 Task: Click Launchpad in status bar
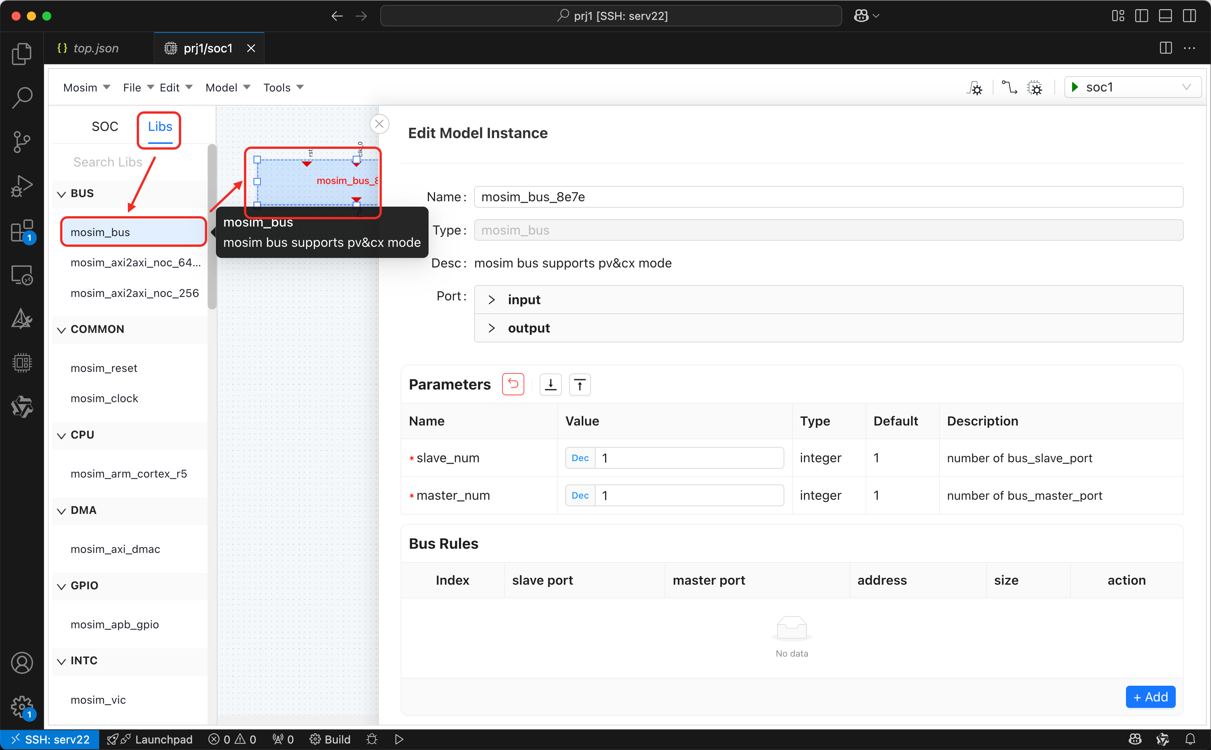point(150,739)
